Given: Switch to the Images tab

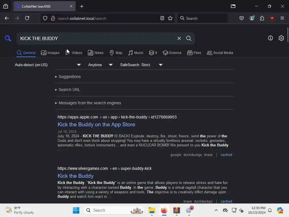Looking at the screenshot, I should tap(50, 53).
